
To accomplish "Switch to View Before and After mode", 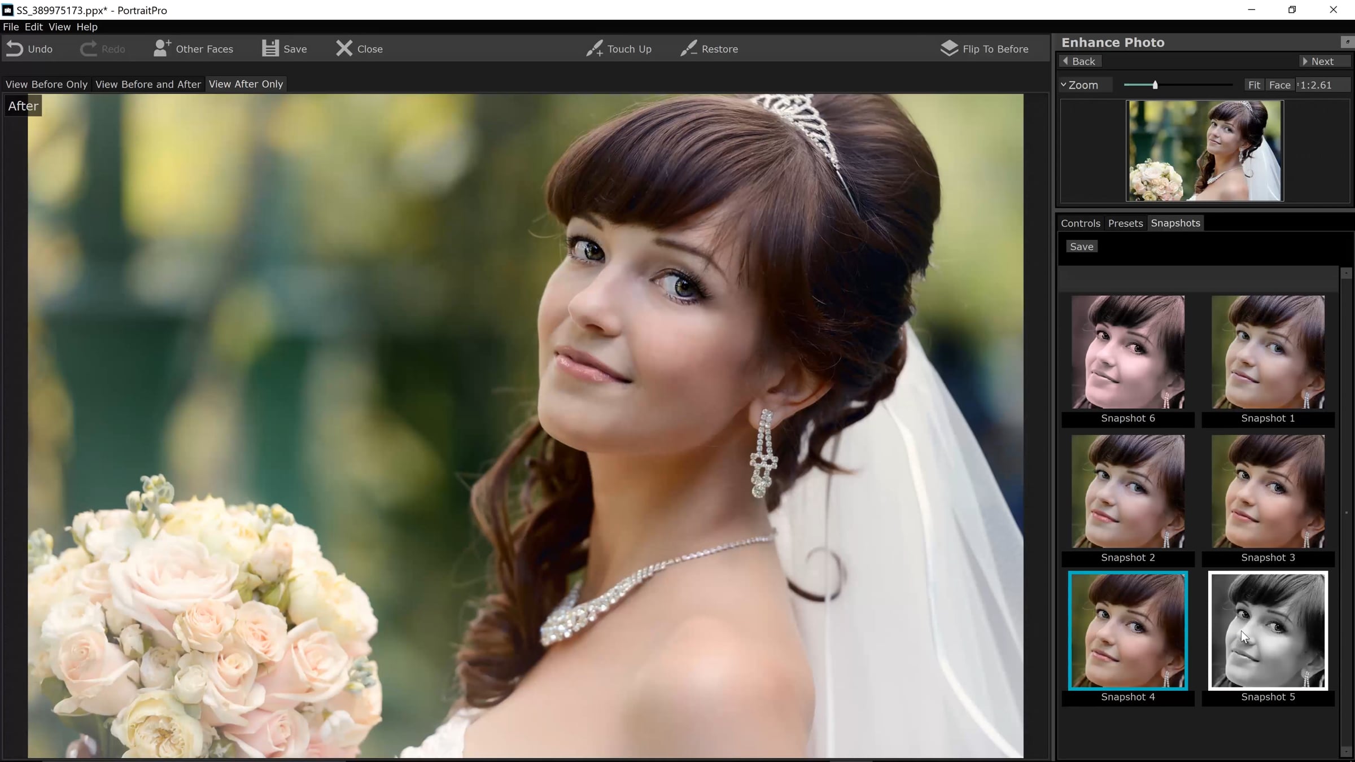I will (x=148, y=84).
